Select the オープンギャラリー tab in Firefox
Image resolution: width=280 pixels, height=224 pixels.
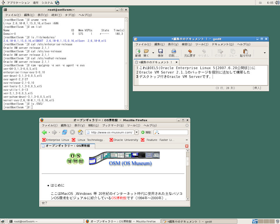(x=68, y=146)
